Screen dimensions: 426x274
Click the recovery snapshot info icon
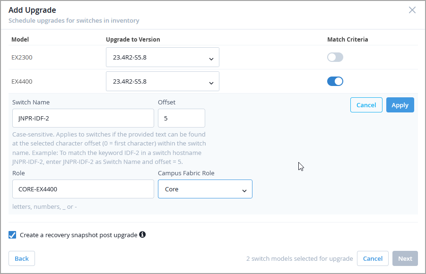point(142,234)
